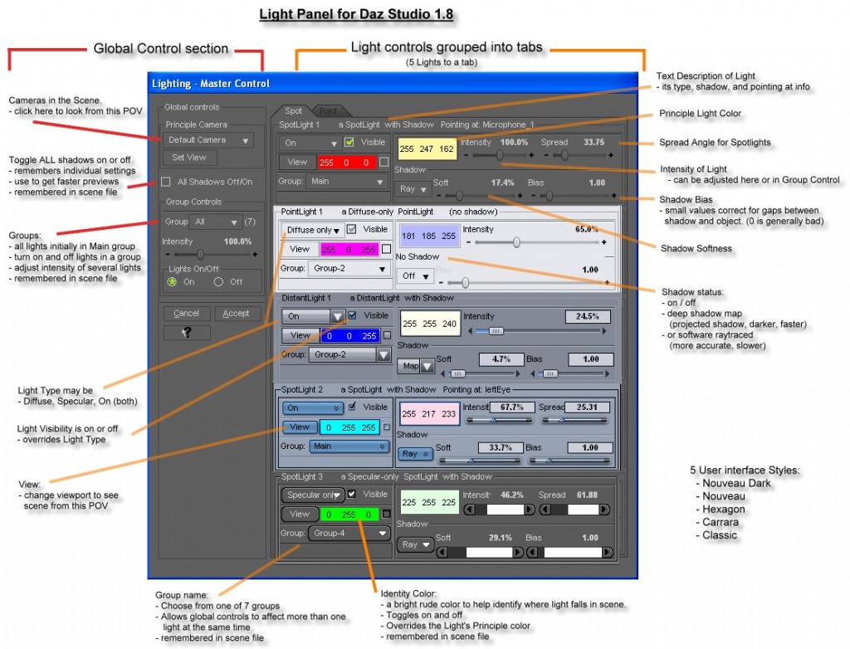The width and height of the screenshot is (850, 649).
Task: Click the SpotLight 2 Intensity value field 67.7%
Action: (x=511, y=407)
